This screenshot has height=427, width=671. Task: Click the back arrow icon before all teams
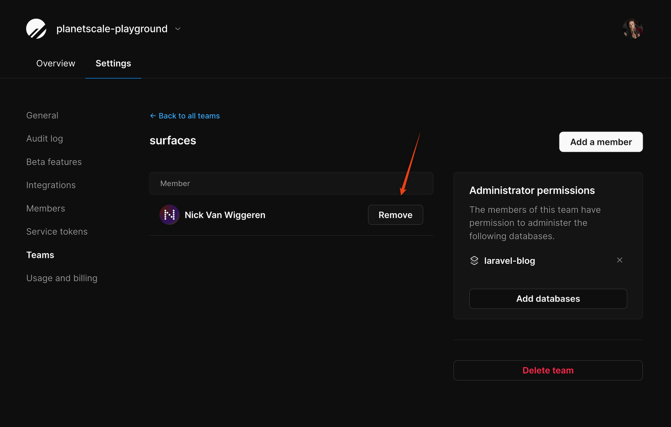click(x=152, y=116)
